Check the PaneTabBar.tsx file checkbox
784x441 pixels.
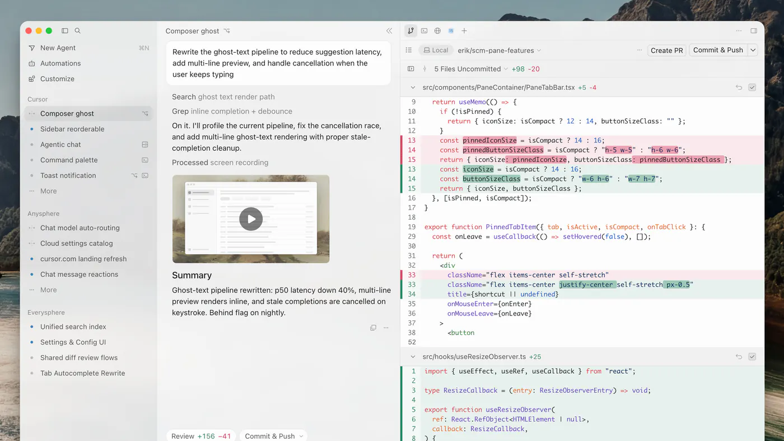coord(752,87)
